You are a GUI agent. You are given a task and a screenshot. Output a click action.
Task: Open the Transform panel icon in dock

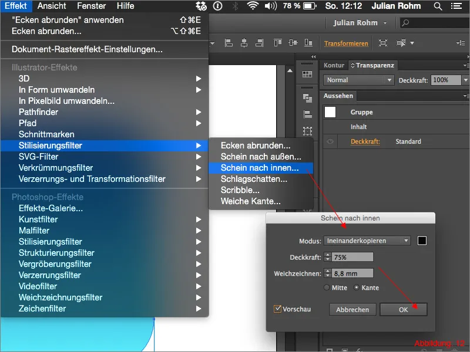point(307,131)
